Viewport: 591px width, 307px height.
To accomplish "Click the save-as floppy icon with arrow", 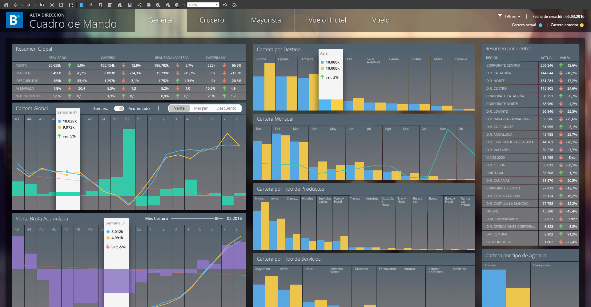I will tap(71, 5).
